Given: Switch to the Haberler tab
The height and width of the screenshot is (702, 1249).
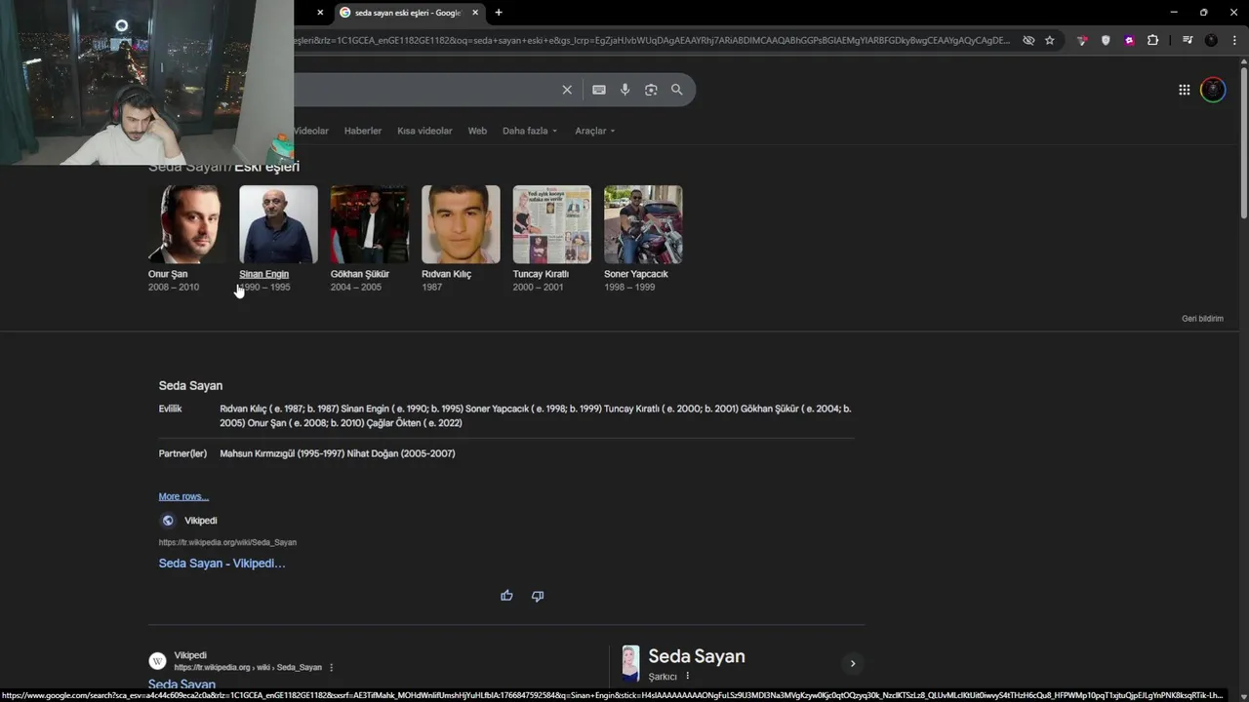Looking at the screenshot, I should pyautogui.click(x=363, y=131).
